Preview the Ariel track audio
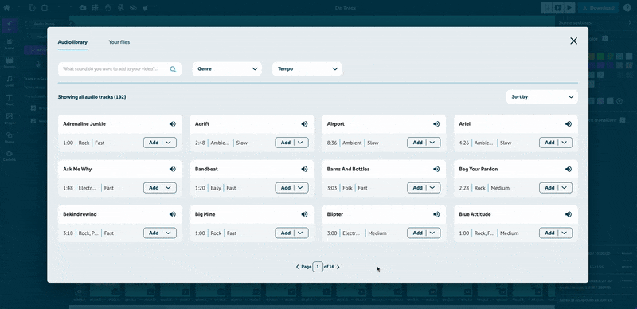 coord(569,124)
